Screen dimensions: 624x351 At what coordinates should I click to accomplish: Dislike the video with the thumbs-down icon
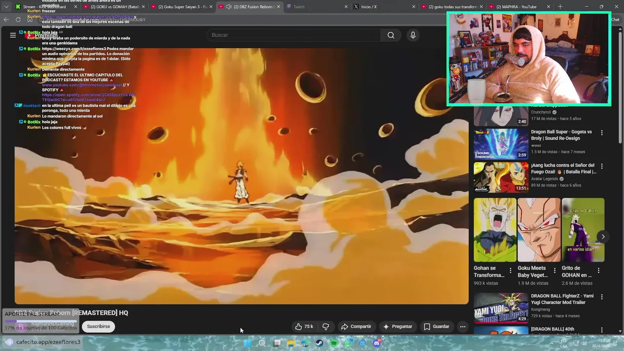(x=326, y=327)
